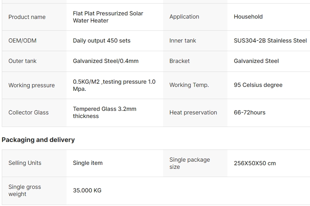The width and height of the screenshot is (310, 206).
Task: Click the "Working pressure" label
Action: click(31, 85)
